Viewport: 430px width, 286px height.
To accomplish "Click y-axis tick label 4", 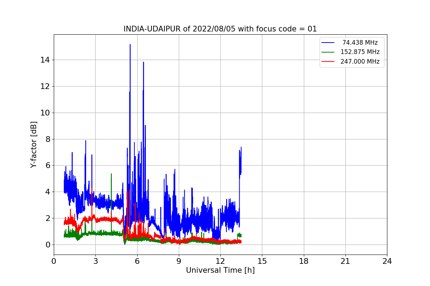I will [48, 192].
